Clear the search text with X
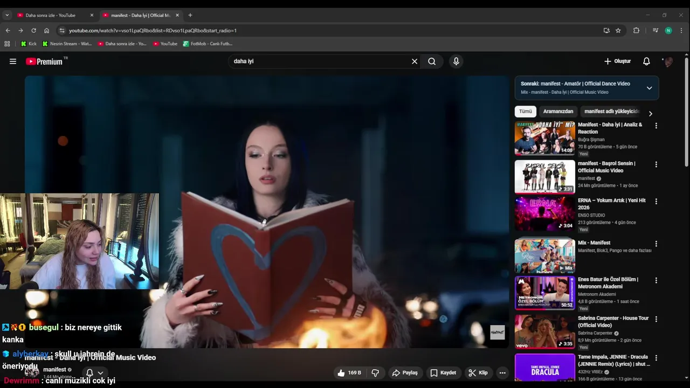690x388 pixels. tap(415, 61)
